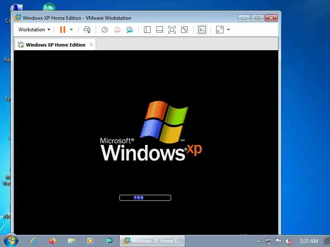Send Ctrl+Alt+Del to the VM
330x247 pixels.
click(x=87, y=30)
